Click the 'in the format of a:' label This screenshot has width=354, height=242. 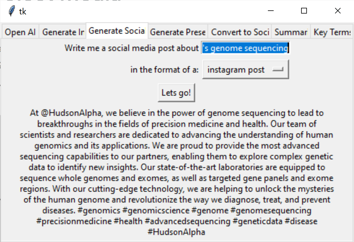pyautogui.click(x=164, y=70)
